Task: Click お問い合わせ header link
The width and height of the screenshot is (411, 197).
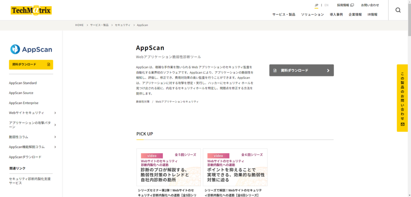Action: [x=370, y=5]
